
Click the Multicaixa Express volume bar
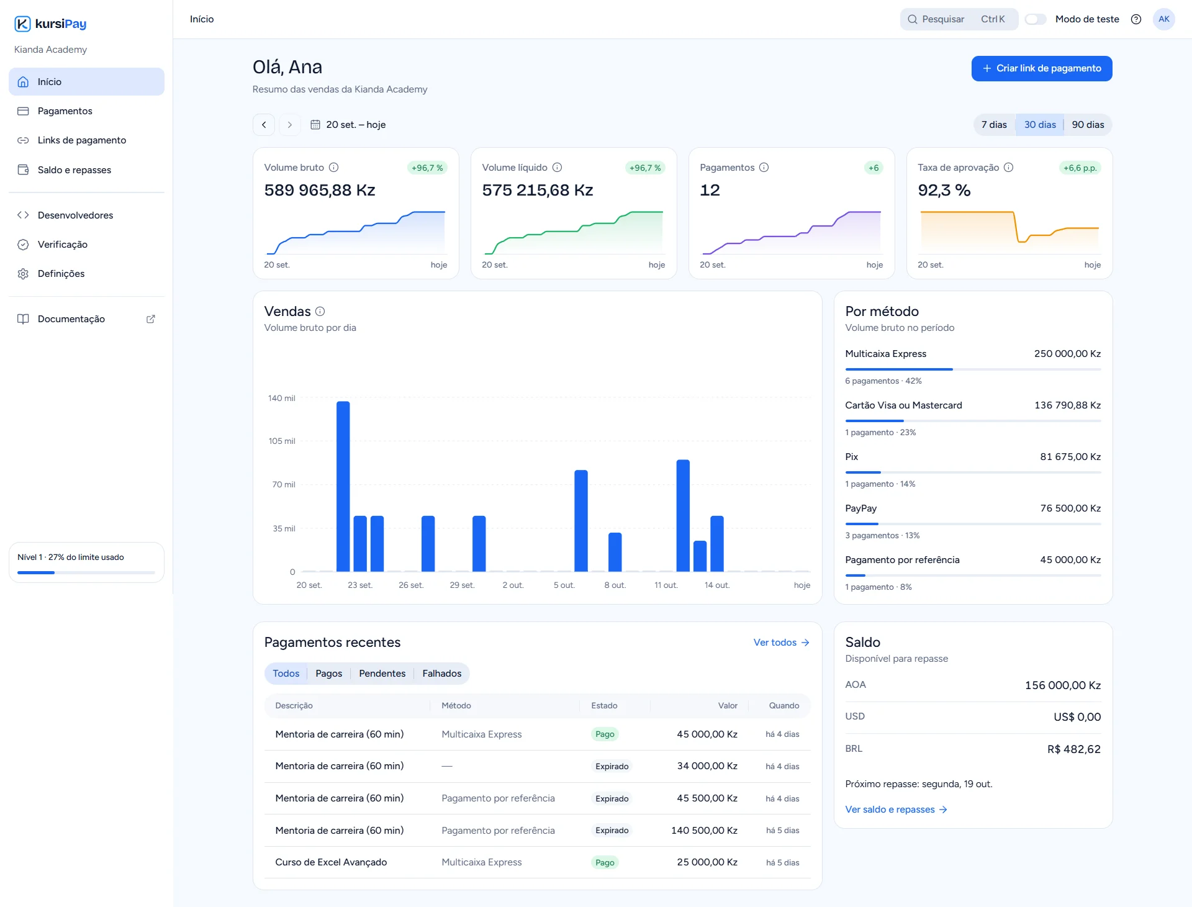973,369
